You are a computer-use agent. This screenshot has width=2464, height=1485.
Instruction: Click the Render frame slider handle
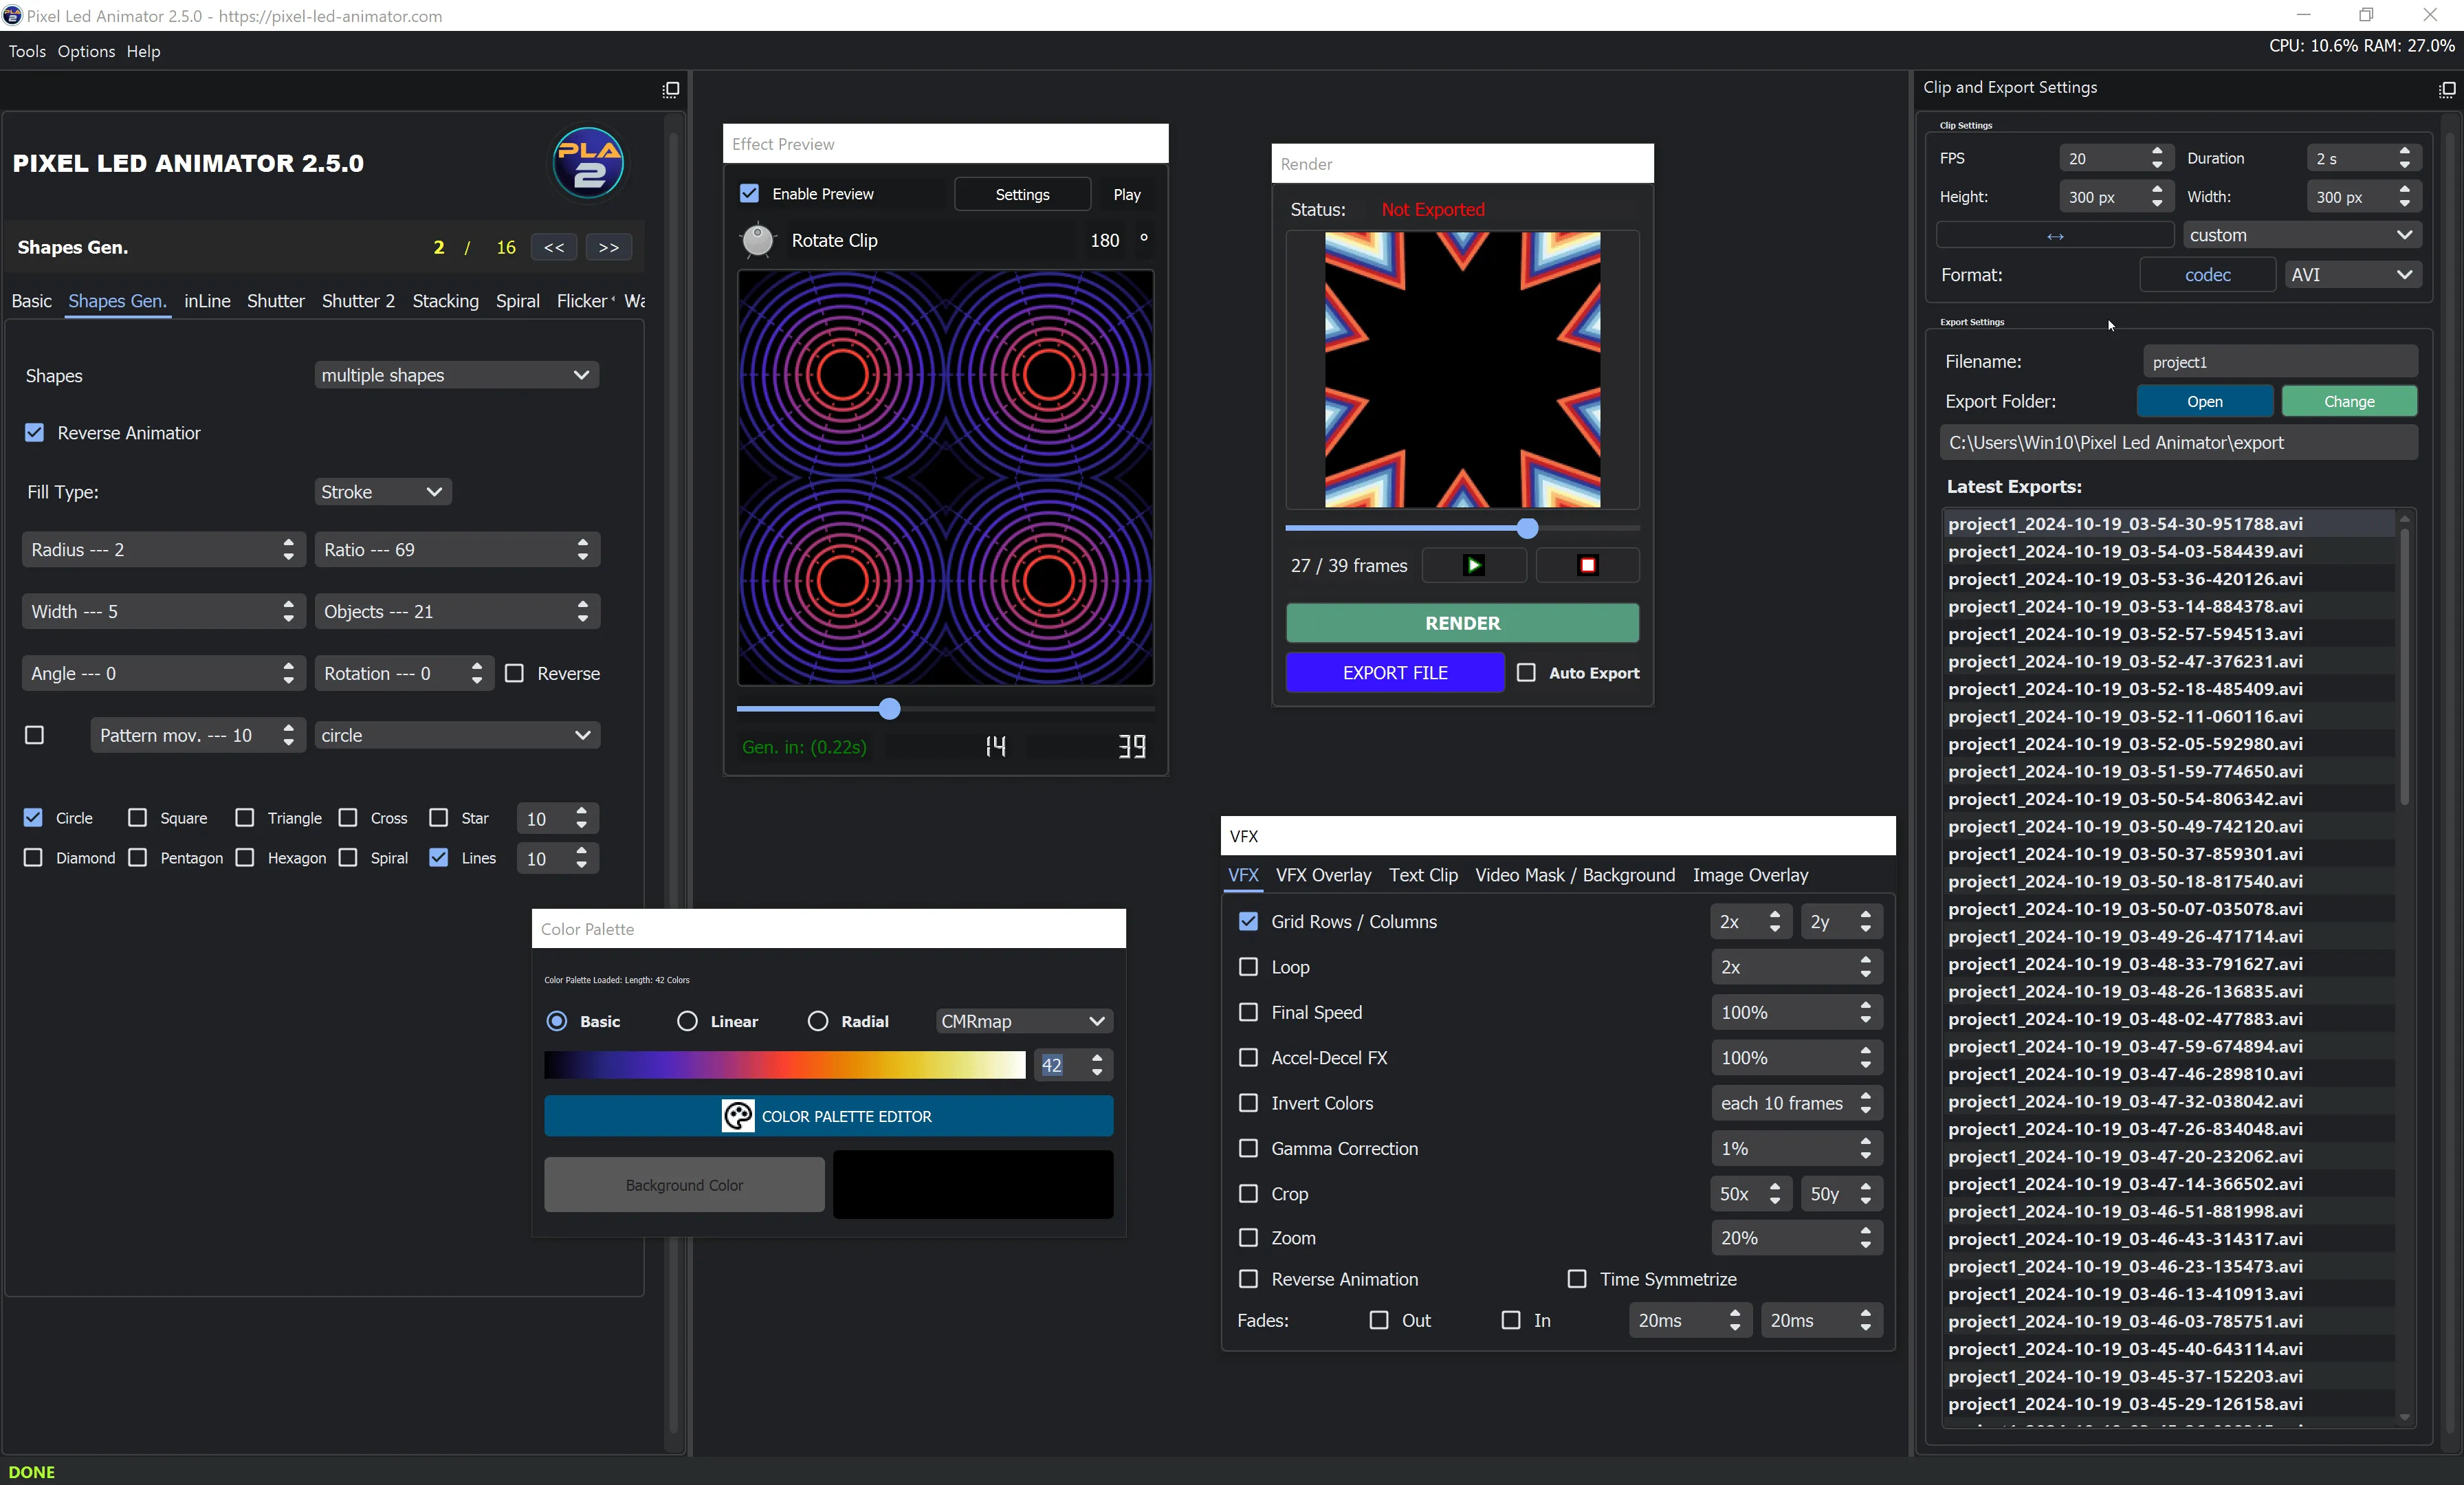coord(1527,528)
